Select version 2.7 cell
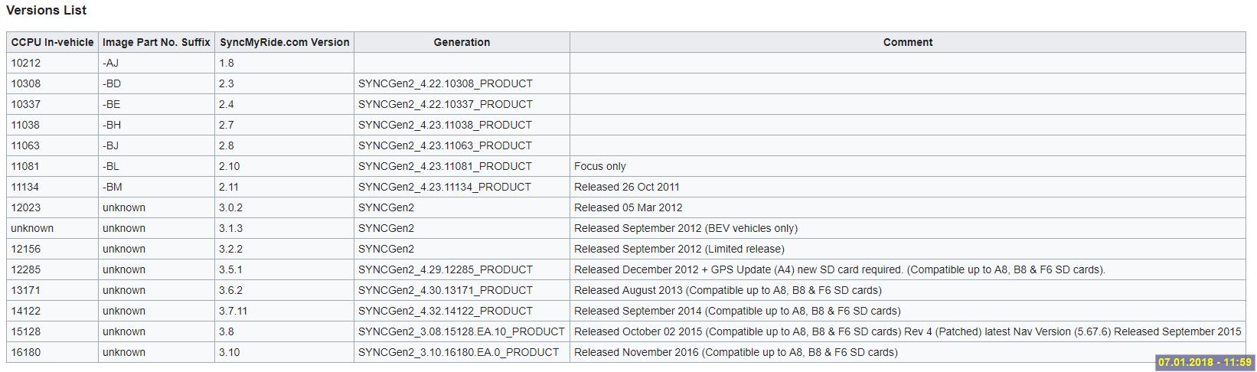The image size is (1257, 372). (x=284, y=125)
